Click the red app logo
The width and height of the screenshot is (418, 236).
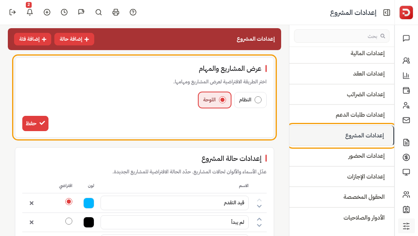pyautogui.click(x=406, y=13)
